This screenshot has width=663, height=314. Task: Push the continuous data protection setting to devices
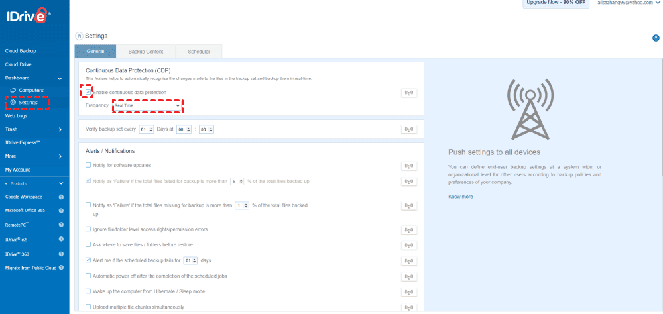coord(409,93)
